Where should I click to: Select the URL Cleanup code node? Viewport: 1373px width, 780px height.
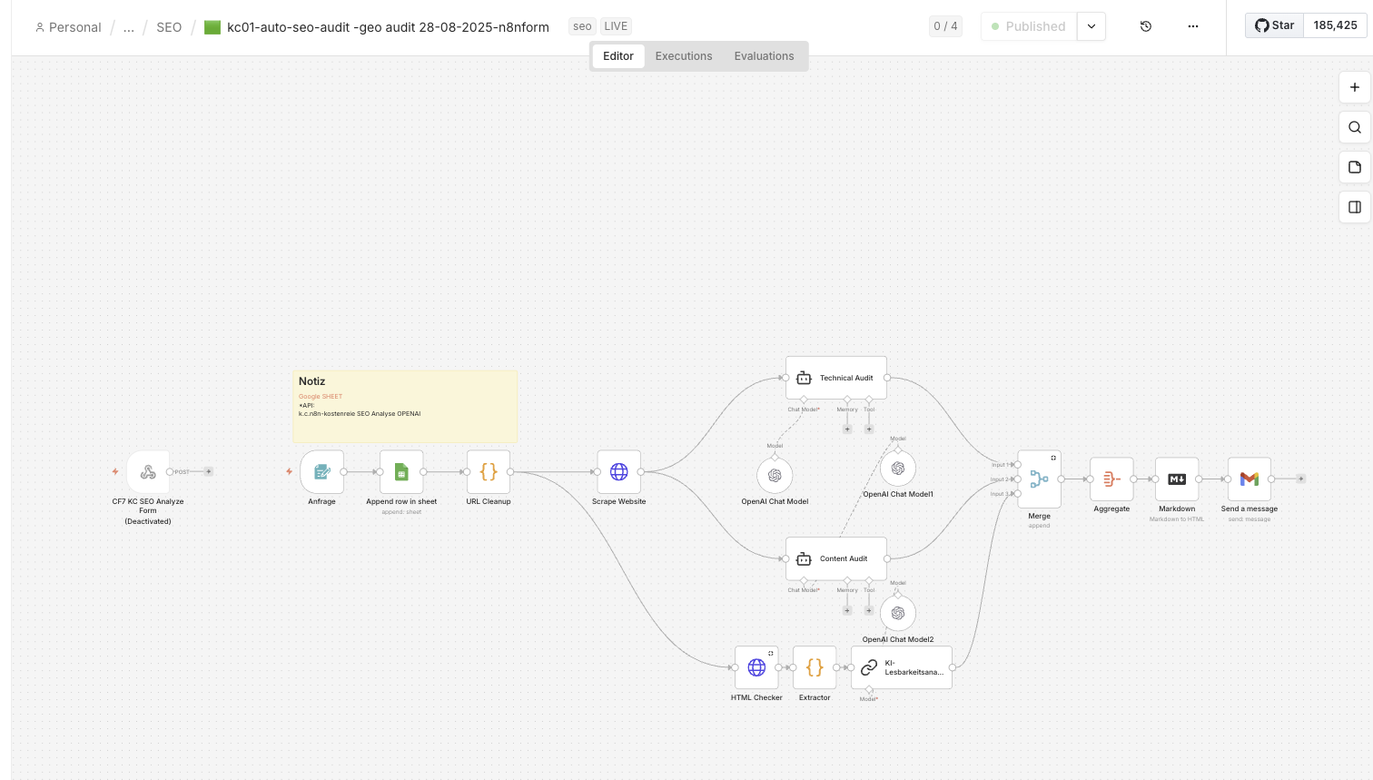click(x=489, y=472)
